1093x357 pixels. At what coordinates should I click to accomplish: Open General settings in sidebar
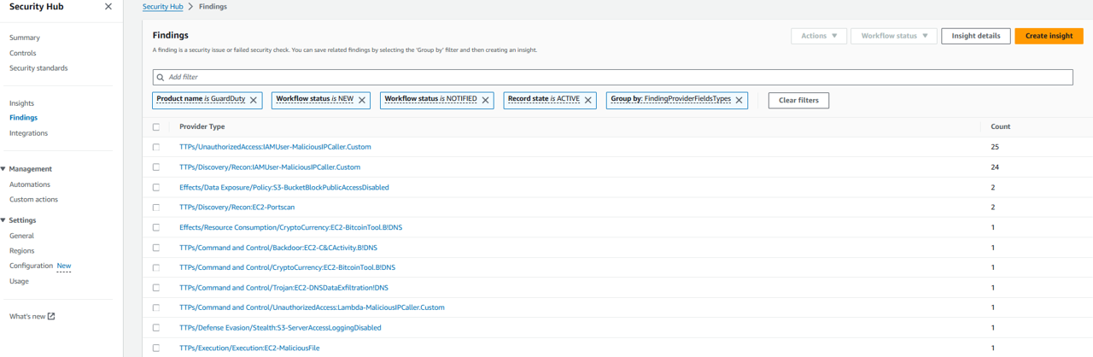coord(22,236)
